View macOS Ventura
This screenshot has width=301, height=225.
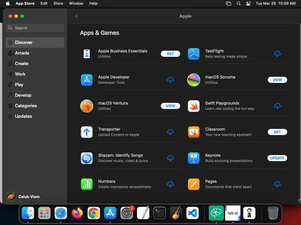click(x=170, y=106)
